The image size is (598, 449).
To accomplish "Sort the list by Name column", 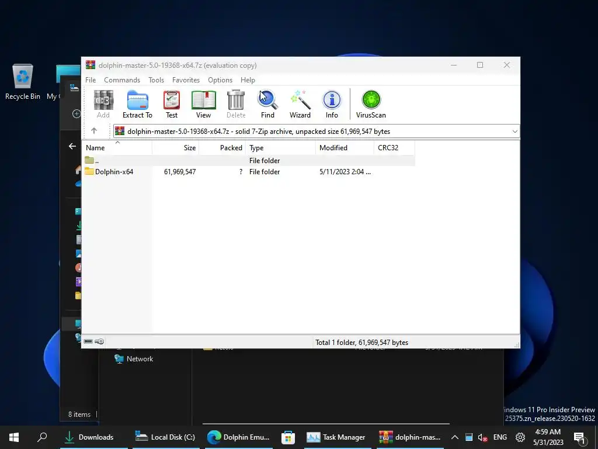I will pos(117,148).
